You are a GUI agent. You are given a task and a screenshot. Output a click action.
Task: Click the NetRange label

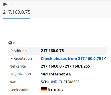click(x=18, y=66)
